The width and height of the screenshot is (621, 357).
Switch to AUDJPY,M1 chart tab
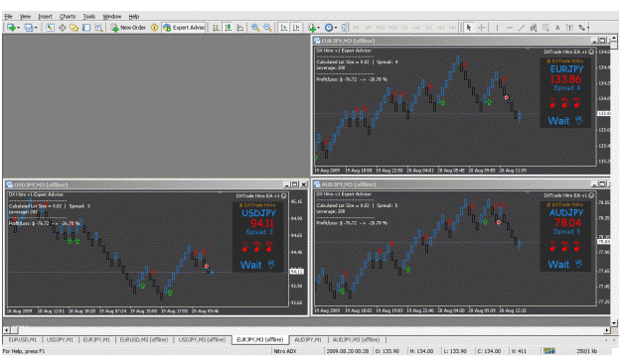308,339
